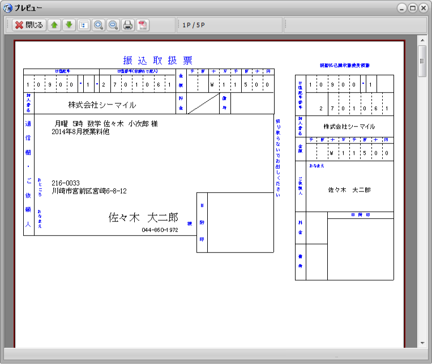Open the page list icon in toolbar
The height and width of the screenshot is (364, 432).
(x=84, y=25)
